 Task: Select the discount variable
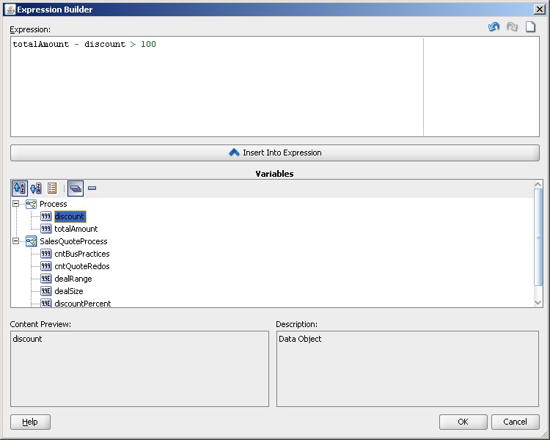[x=70, y=216]
